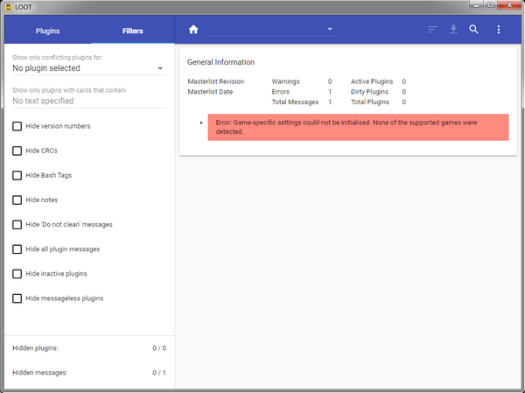Select the Filters tab
Image resolution: width=525 pixels, height=393 pixels.
coord(132,31)
